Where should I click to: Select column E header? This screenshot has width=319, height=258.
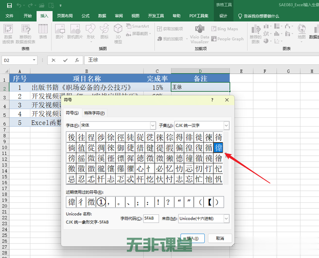click(x=241, y=71)
